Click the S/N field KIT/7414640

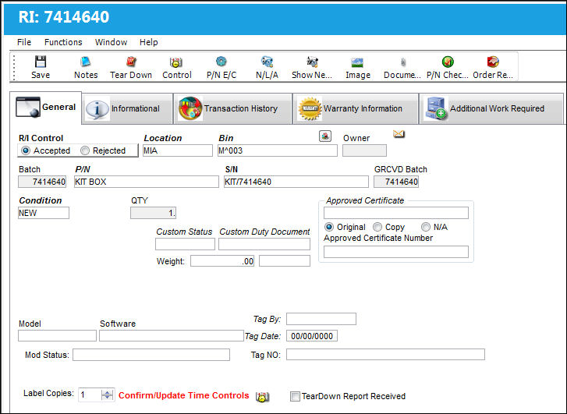coord(296,182)
